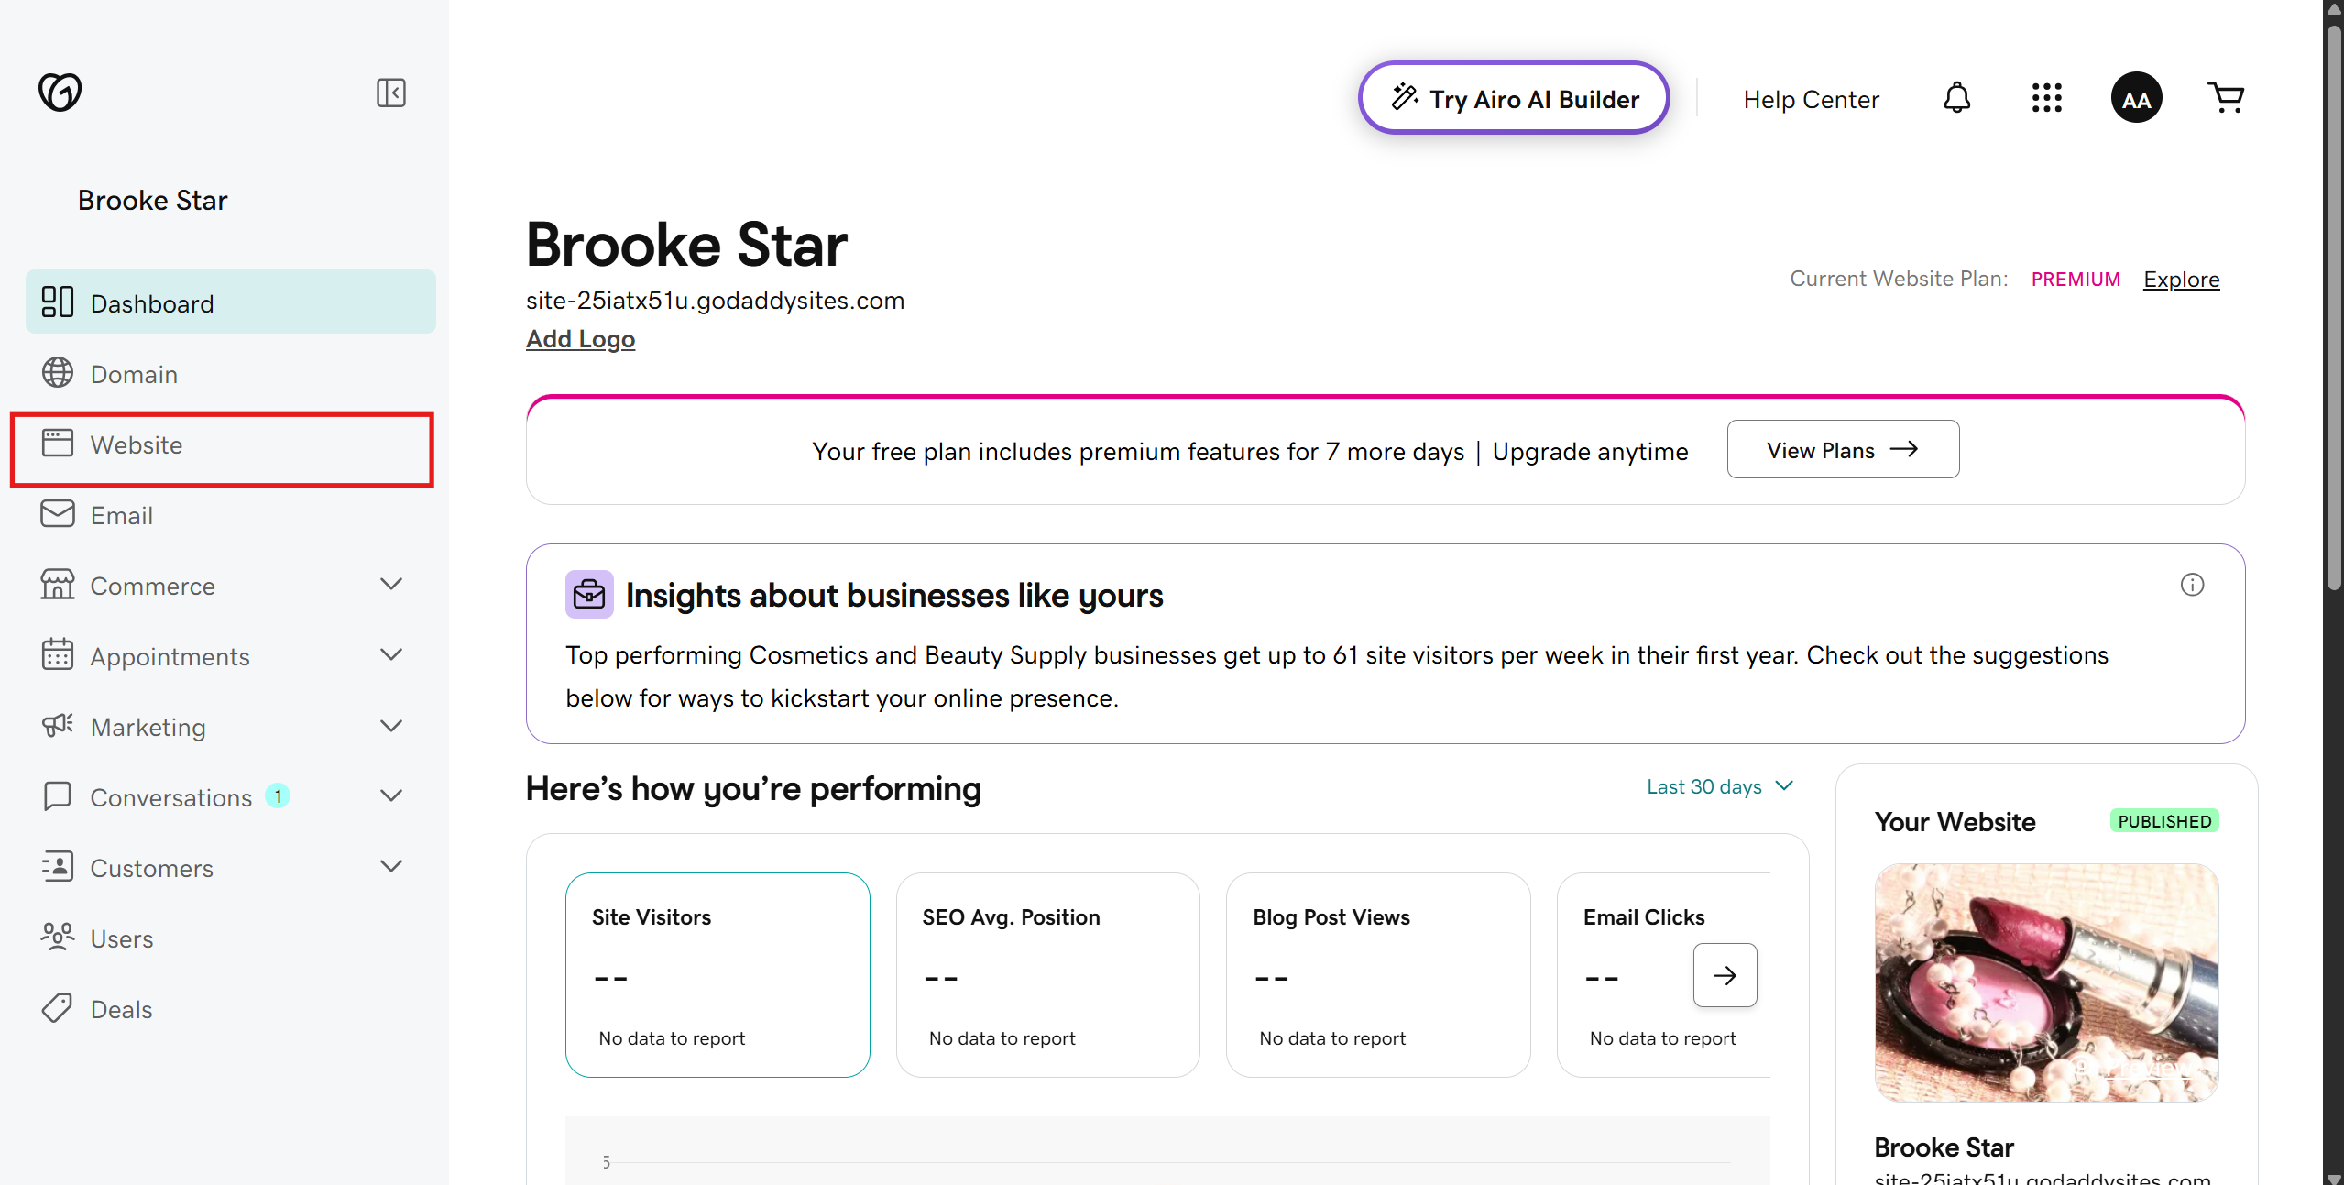Click the GoDaddy logo icon
This screenshot has height=1185, width=2344.
pos(60,92)
